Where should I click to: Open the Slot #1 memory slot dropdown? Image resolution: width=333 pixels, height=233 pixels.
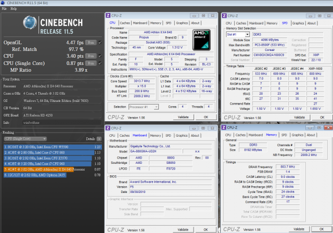(x=238, y=34)
